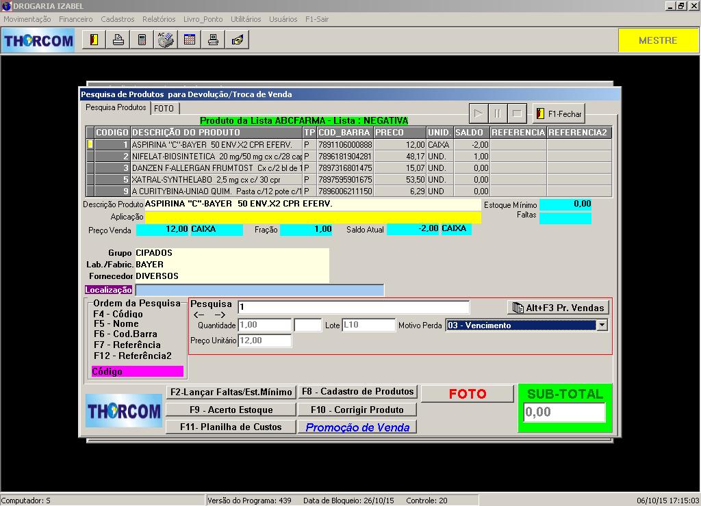Viewport: 701px width, 506px height.
Task: Click the yellow Aplicação field
Action: click(x=313, y=217)
